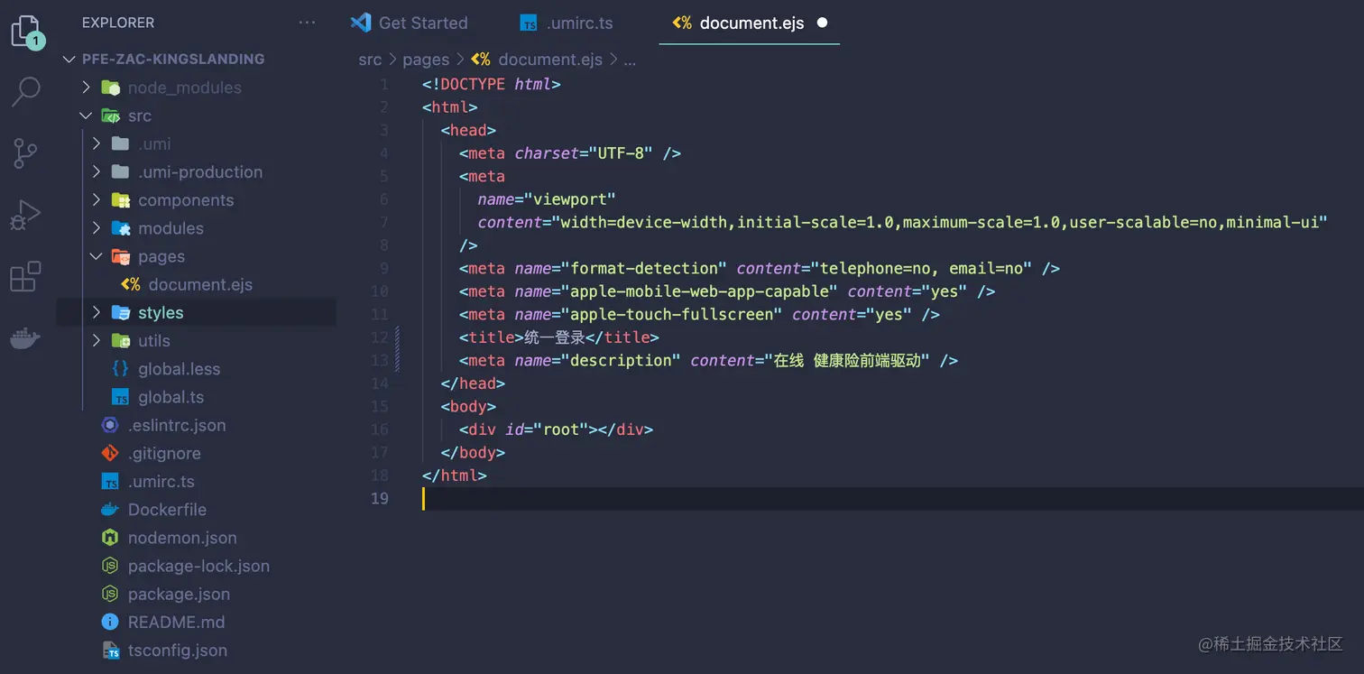The image size is (1364, 674).
Task: Click the "UTF-8" charset value
Action: (621, 153)
